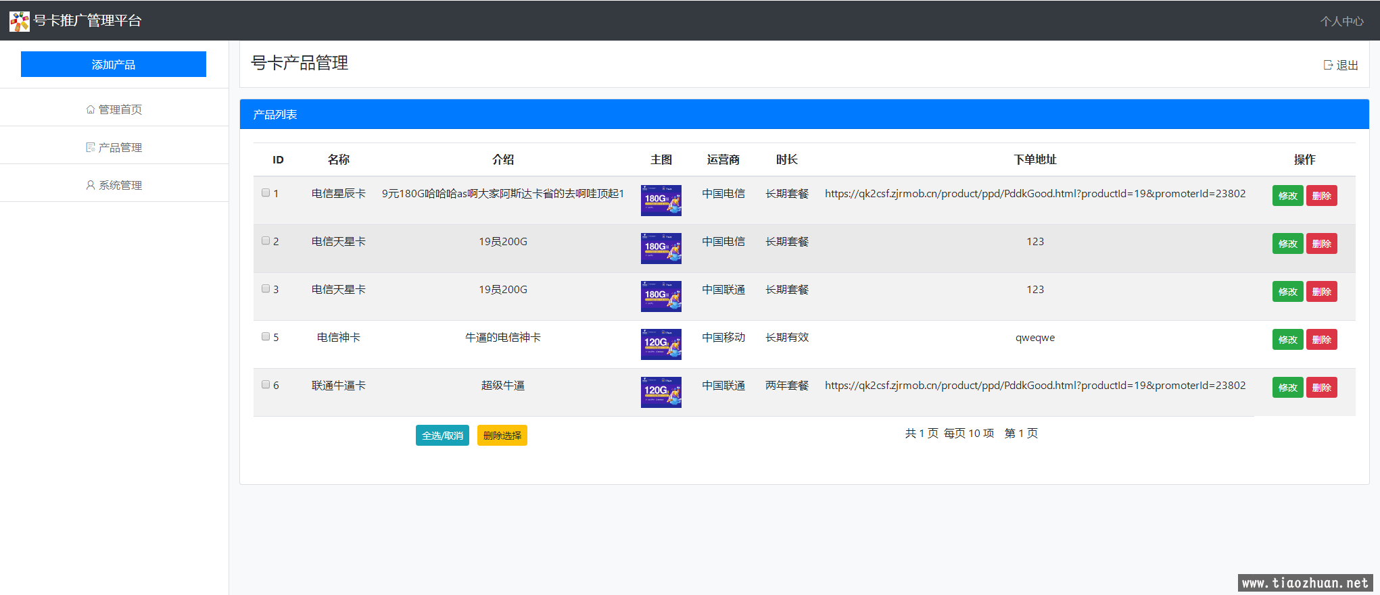The height and width of the screenshot is (595, 1380).
Task: Click the yellow 删除选择 button
Action: click(502, 436)
